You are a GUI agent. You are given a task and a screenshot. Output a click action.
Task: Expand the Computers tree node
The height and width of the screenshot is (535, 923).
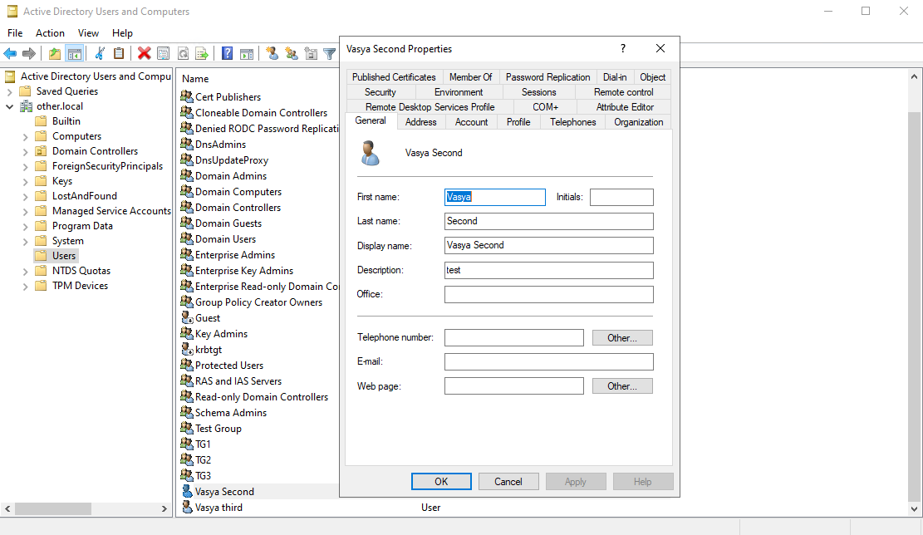pyautogui.click(x=25, y=136)
